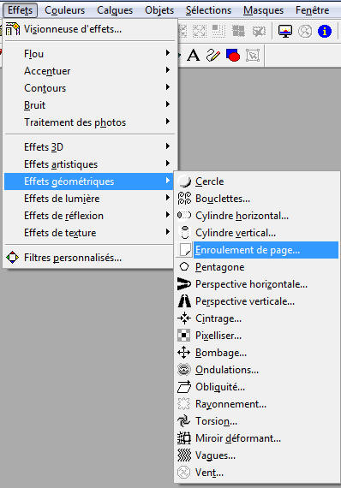This screenshot has height=488, width=341.
Task: Open the Calques menu
Action: pos(115,10)
